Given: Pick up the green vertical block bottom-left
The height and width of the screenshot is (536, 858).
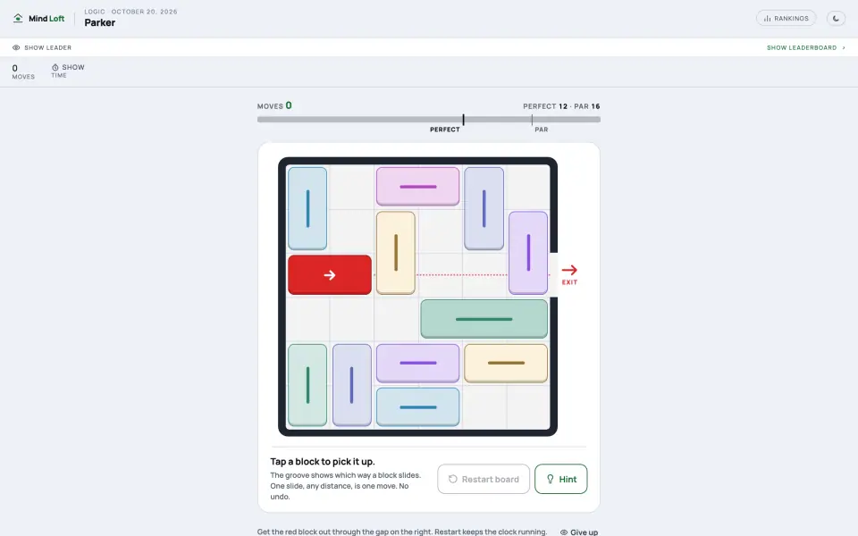Looking at the screenshot, I should tap(307, 385).
